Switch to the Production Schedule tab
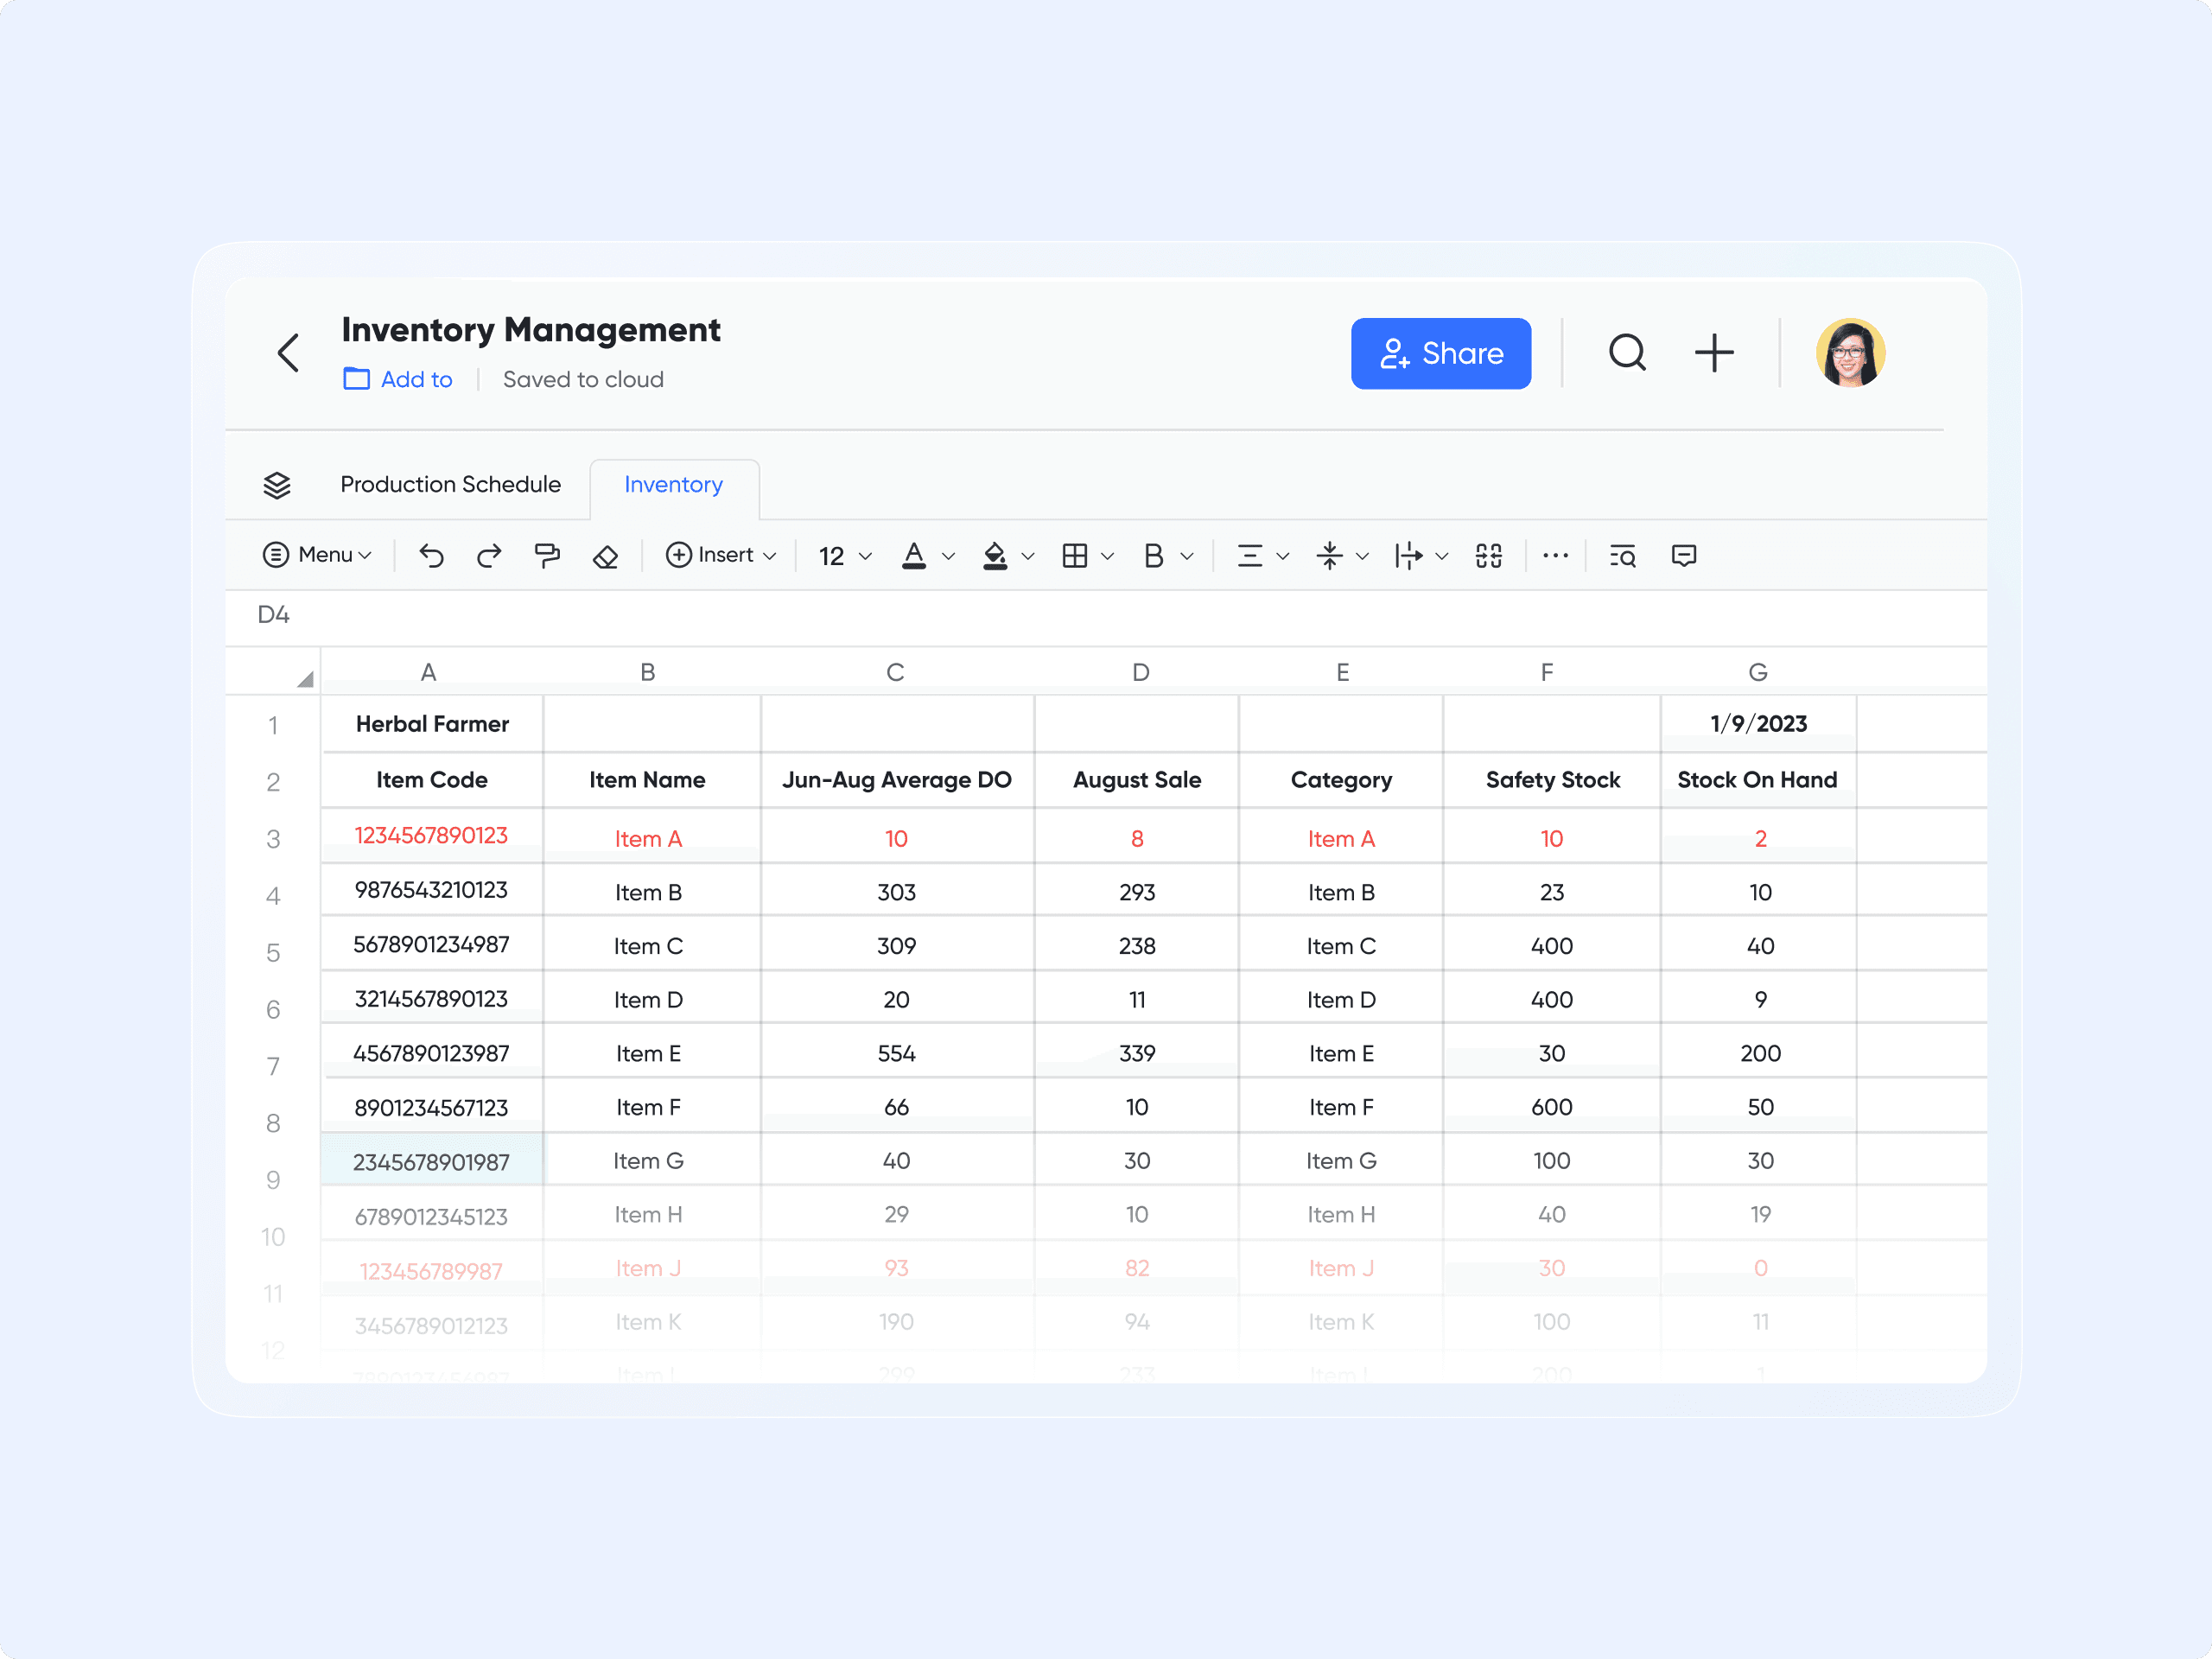Image resolution: width=2212 pixels, height=1659 pixels. coord(450,485)
